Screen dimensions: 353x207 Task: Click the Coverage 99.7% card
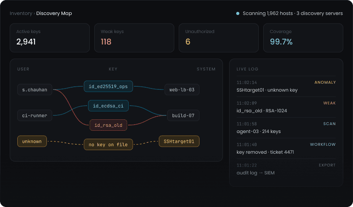pyautogui.click(x=303, y=38)
